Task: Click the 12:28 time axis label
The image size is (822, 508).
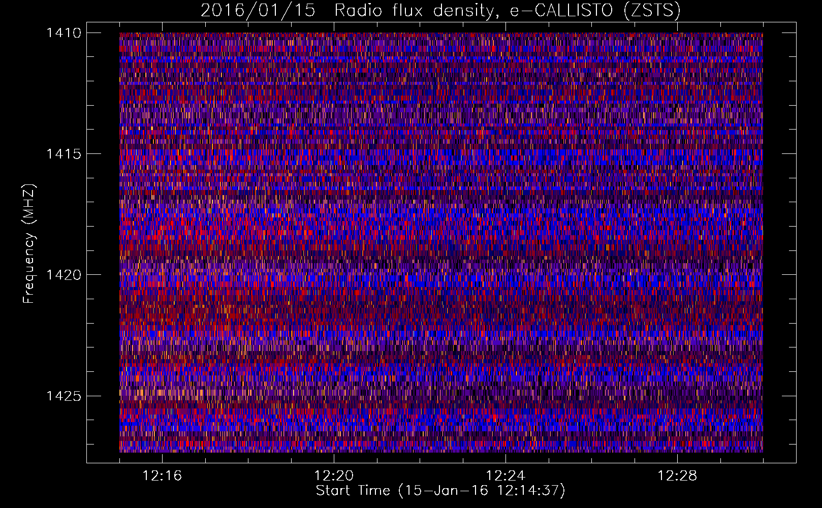Action: (677, 476)
